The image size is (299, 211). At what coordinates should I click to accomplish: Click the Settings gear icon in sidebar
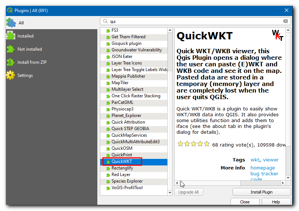click(x=10, y=75)
